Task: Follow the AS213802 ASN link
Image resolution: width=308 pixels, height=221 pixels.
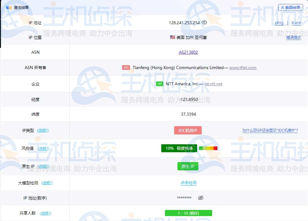Action: [188, 52]
